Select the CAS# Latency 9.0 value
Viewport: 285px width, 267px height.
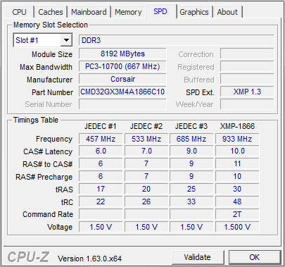(x=191, y=151)
